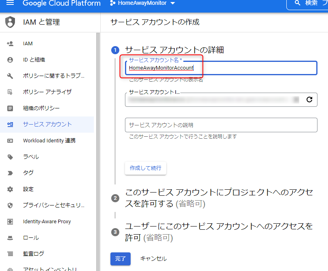Image resolution: width=328 pixels, height=271 pixels.
Task: Click the IAM と管理 shield icon
Action: coord(9,22)
